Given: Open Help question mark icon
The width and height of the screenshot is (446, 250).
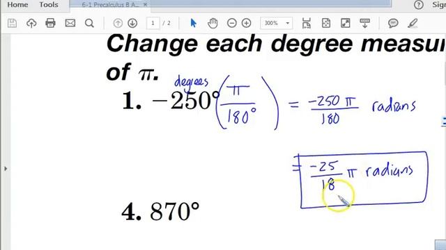Looking at the screenshot, I should (418, 5).
